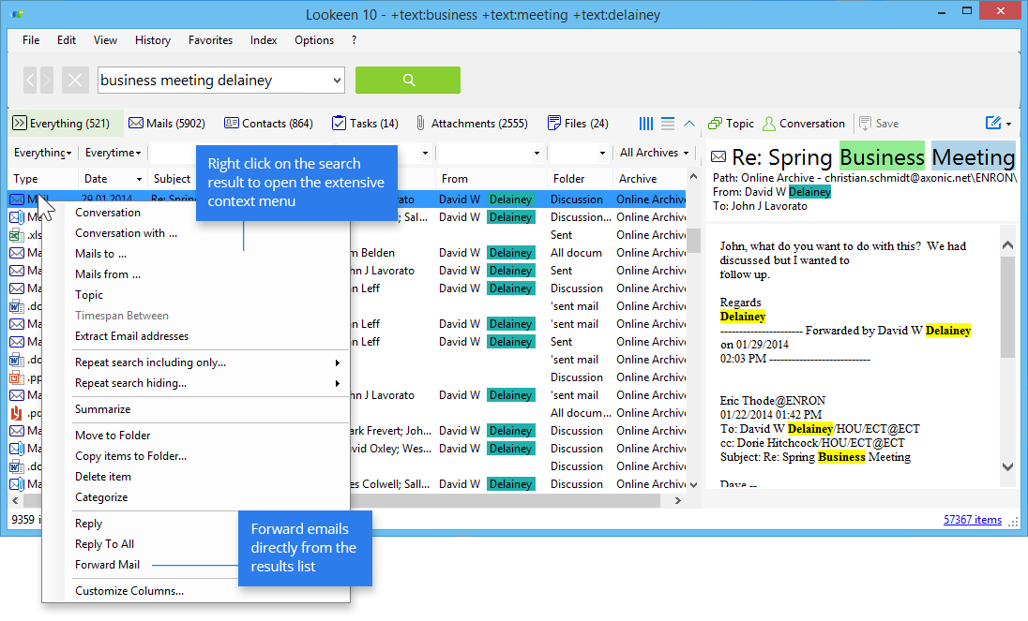Clear the search with the X button
This screenshot has height=621, width=1028.
click(76, 81)
